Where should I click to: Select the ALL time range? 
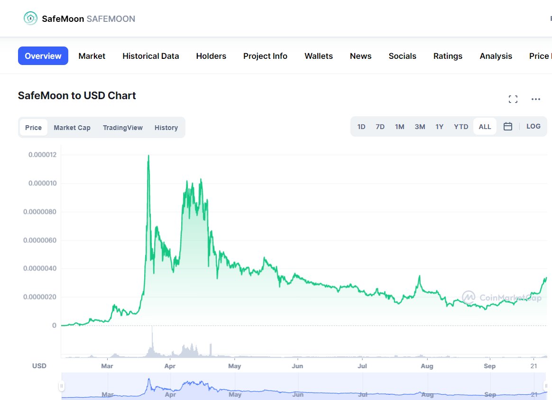[x=485, y=127]
